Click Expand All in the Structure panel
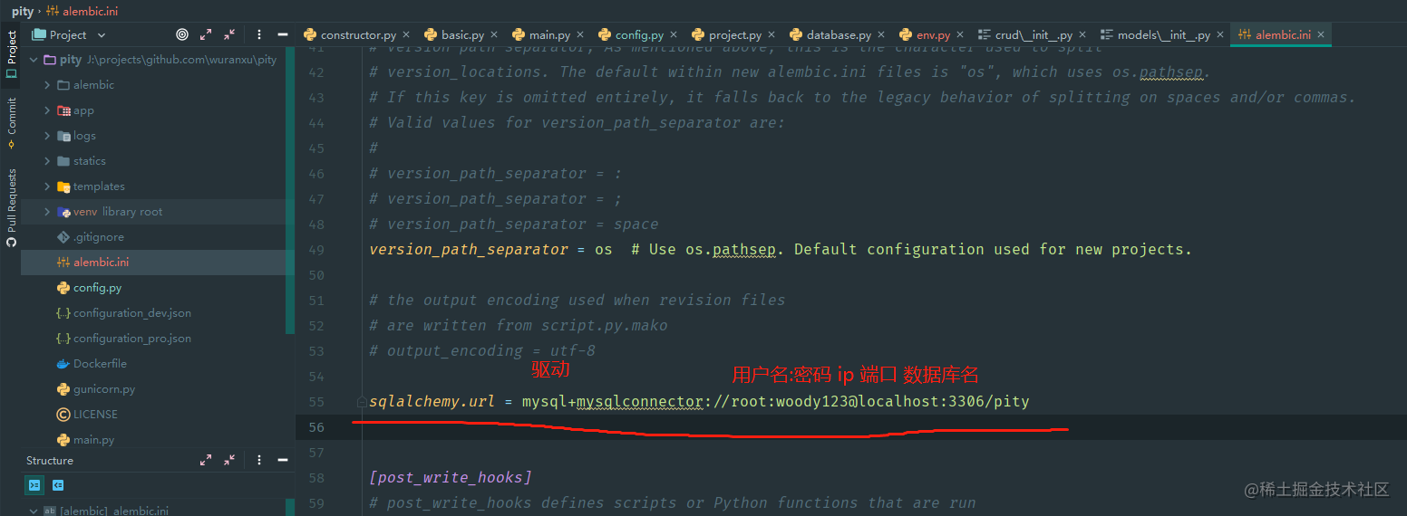 pyautogui.click(x=206, y=461)
